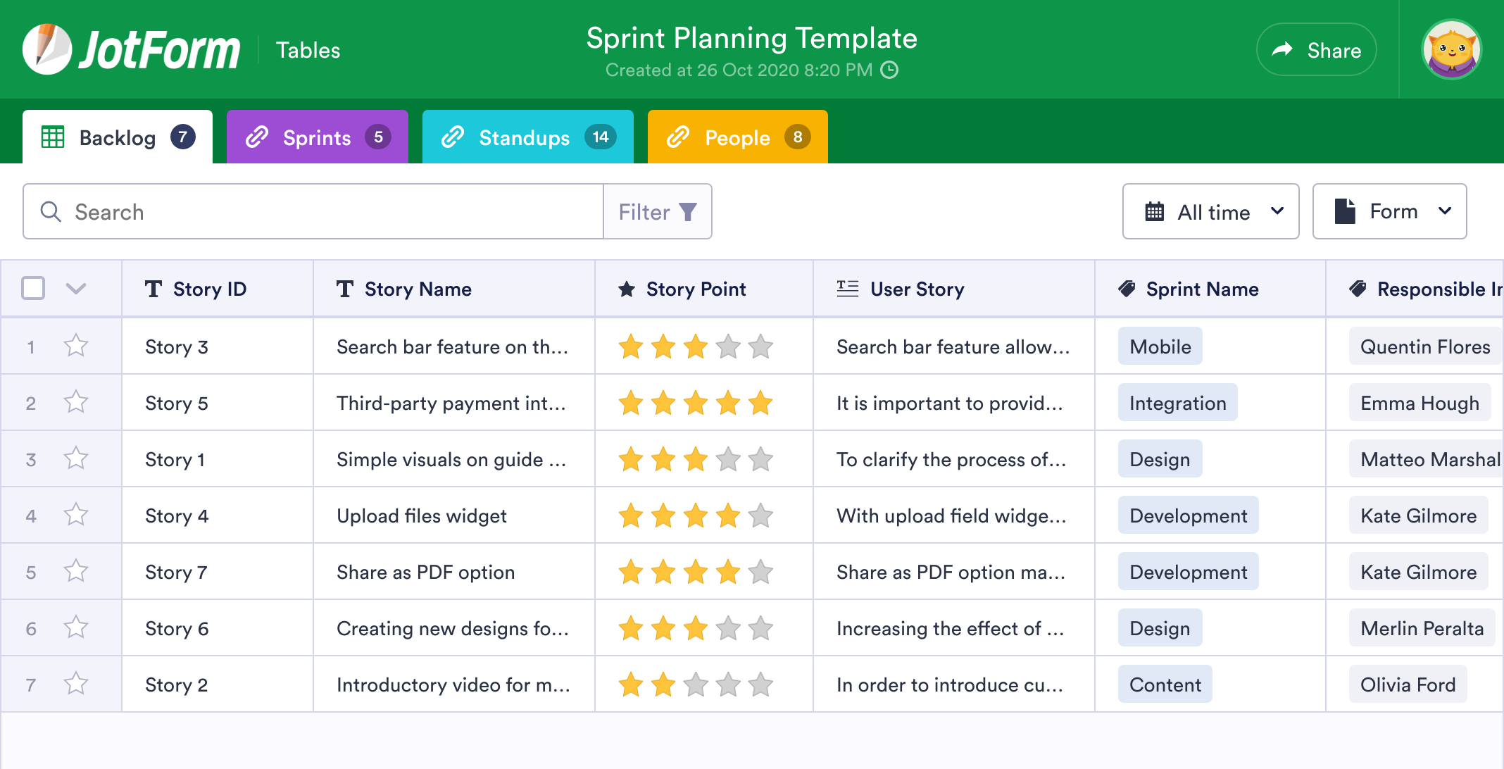The width and height of the screenshot is (1504, 769).
Task: Click the Share button in top right
Action: (x=1311, y=51)
